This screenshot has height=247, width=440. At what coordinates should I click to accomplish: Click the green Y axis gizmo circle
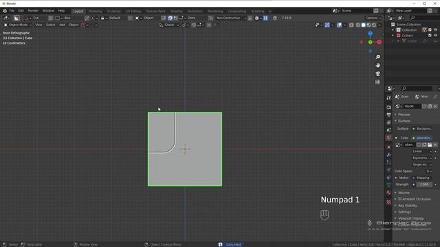point(370,42)
